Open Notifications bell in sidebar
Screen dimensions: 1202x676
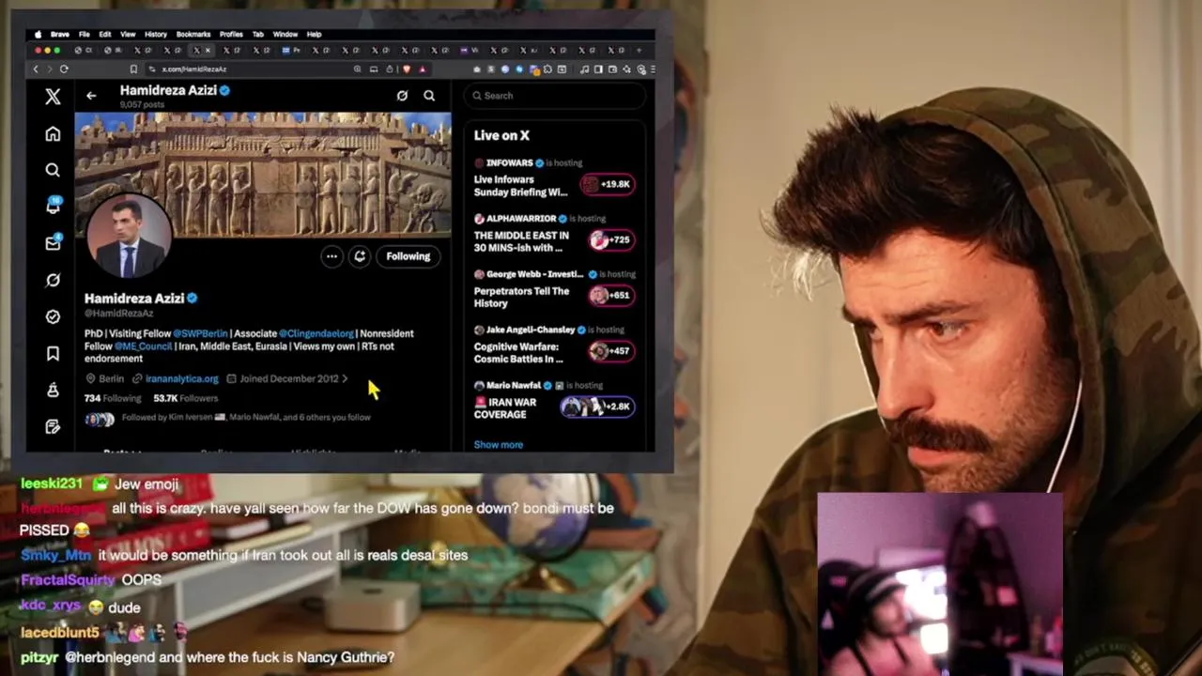pyautogui.click(x=53, y=206)
